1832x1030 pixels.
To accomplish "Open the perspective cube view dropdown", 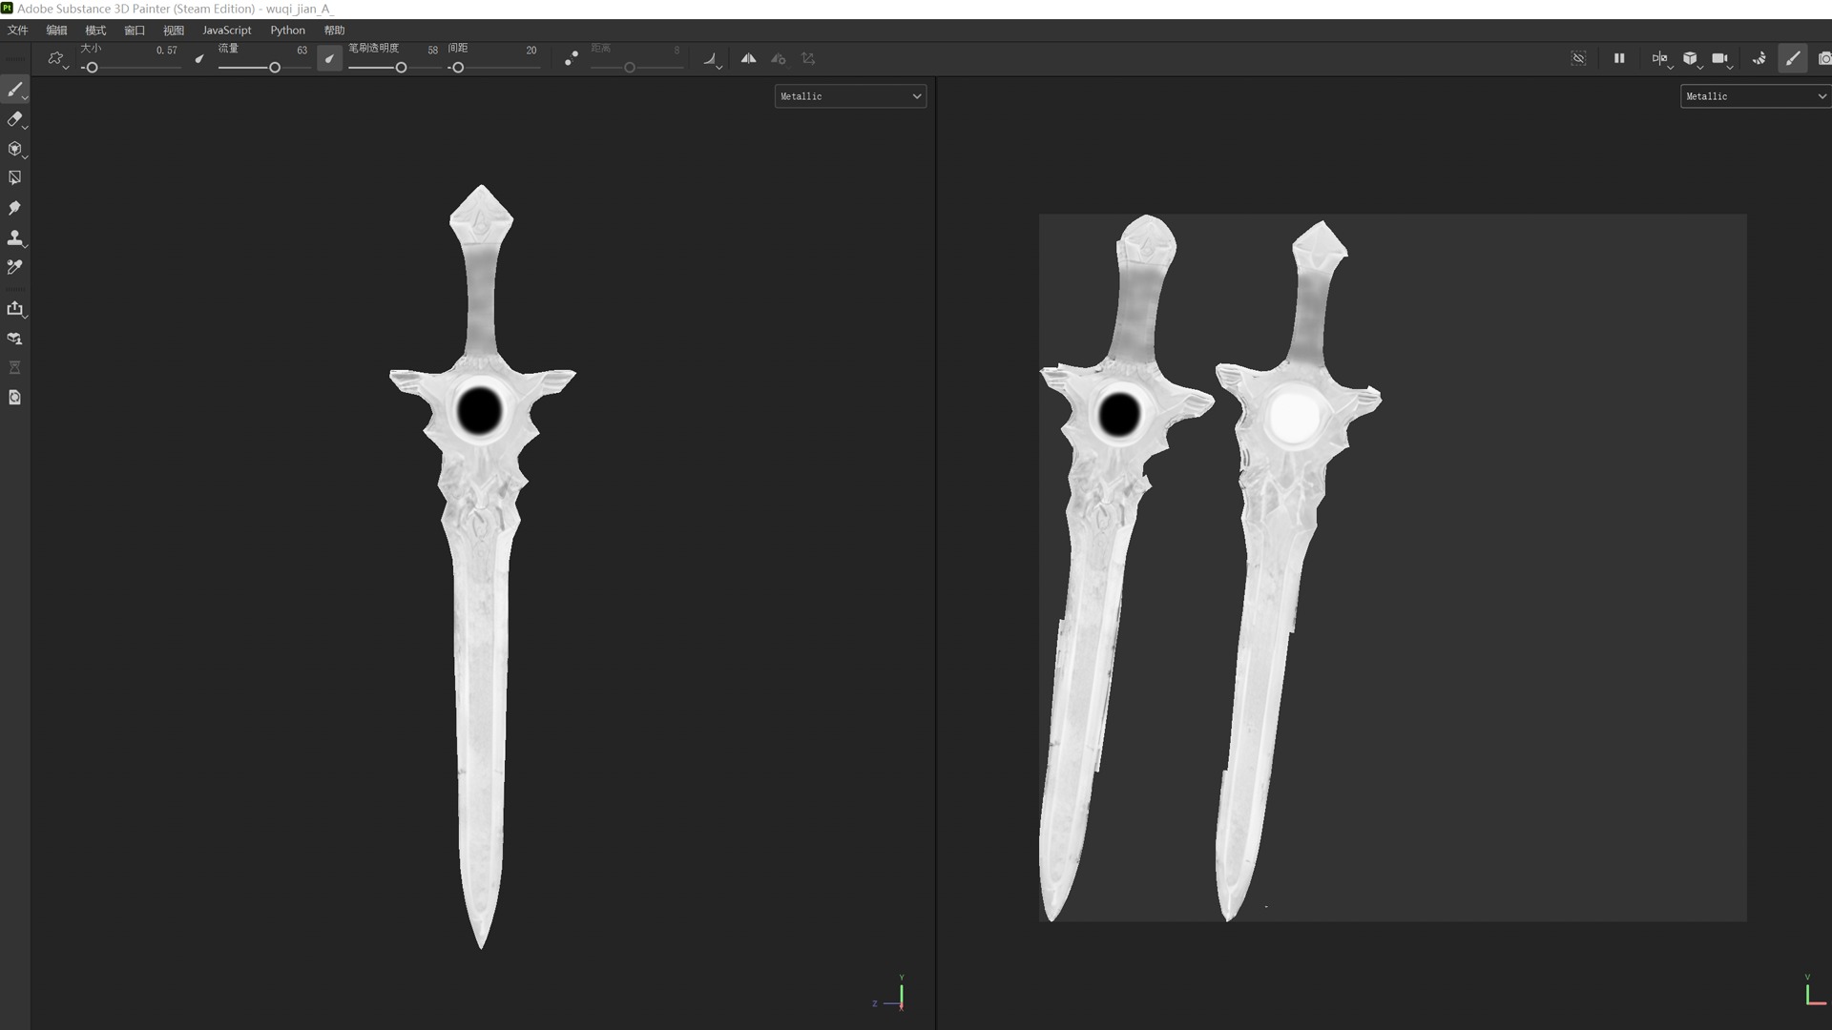I will coord(1691,58).
